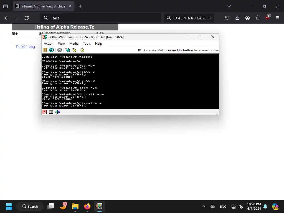
Task: List all tabs dropdown arrow
Action: click(229, 6)
